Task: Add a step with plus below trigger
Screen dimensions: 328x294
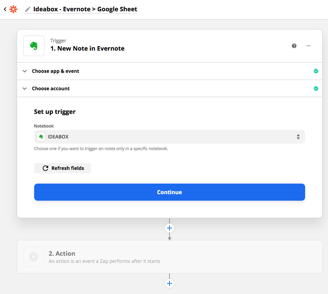Action: (169, 228)
